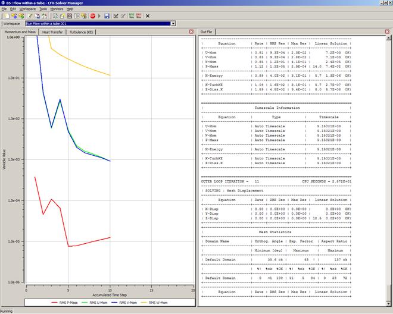Select the Momentum and Mass tab
393x314 pixels.
(x=20, y=31)
